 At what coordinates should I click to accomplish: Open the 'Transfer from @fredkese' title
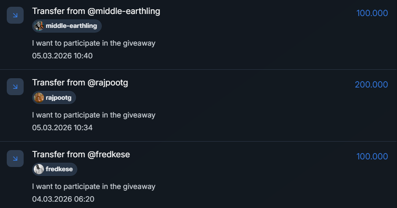81,154
